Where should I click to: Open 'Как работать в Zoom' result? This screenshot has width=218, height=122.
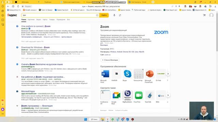[x=43, y=77]
